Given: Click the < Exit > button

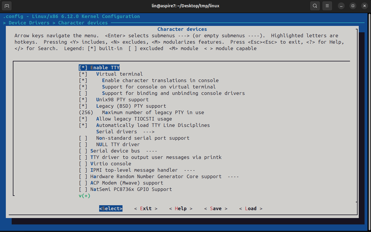Looking at the screenshot, I should (x=146, y=208).
